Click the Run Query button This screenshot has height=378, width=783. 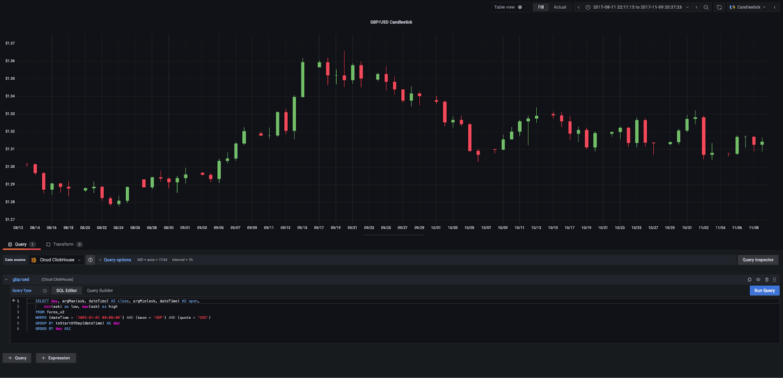tap(764, 290)
